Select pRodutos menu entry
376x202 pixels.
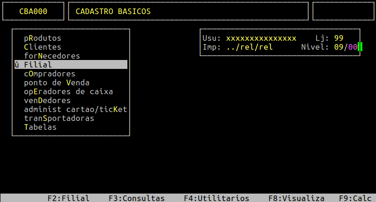click(x=42, y=38)
